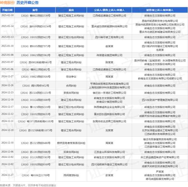
Task: Click the 劳动争议 cause cell
Action: click(71, 77)
